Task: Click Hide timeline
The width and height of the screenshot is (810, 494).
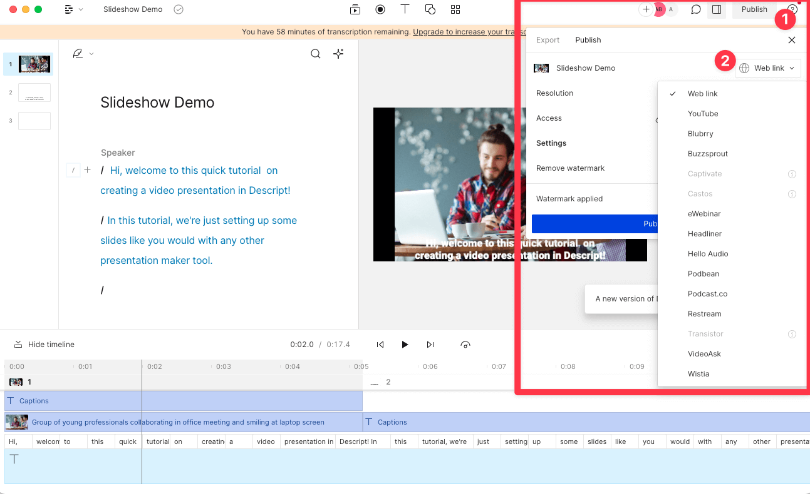Action: pos(44,345)
